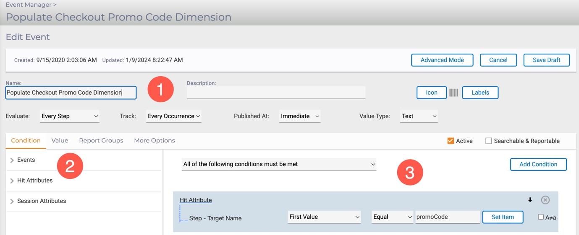
Task: Click the Save Draft button
Action: (x=546, y=60)
